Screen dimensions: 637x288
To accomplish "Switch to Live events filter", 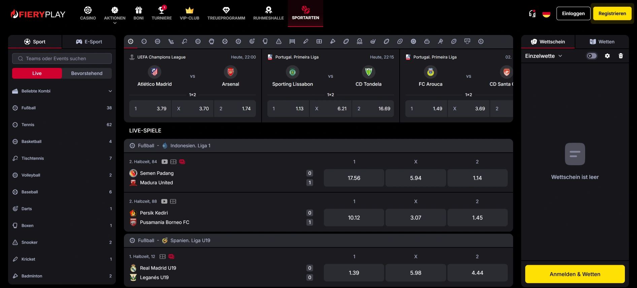I will pos(37,73).
